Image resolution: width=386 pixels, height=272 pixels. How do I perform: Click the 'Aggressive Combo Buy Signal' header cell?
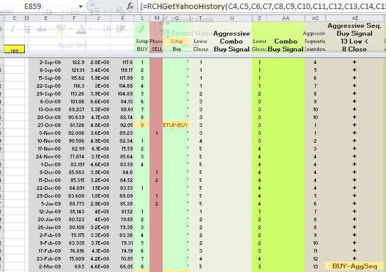pyautogui.click(x=232, y=41)
